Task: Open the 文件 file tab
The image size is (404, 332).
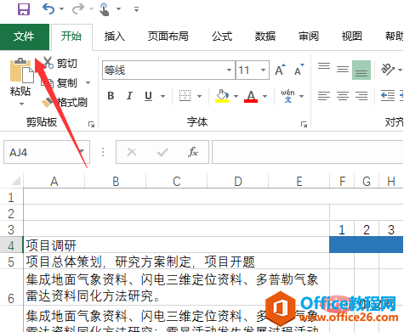Action: point(25,37)
